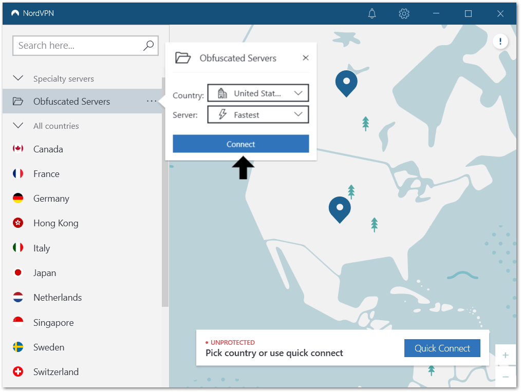Screen dimensions: 521x392
Task: Select the upper map location pin
Action: tap(346, 83)
